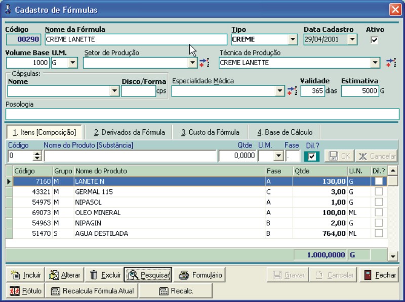This screenshot has height=302, width=405.
Task: Close the Cadastro de Fórmulas window
Action: coord(395,10)
